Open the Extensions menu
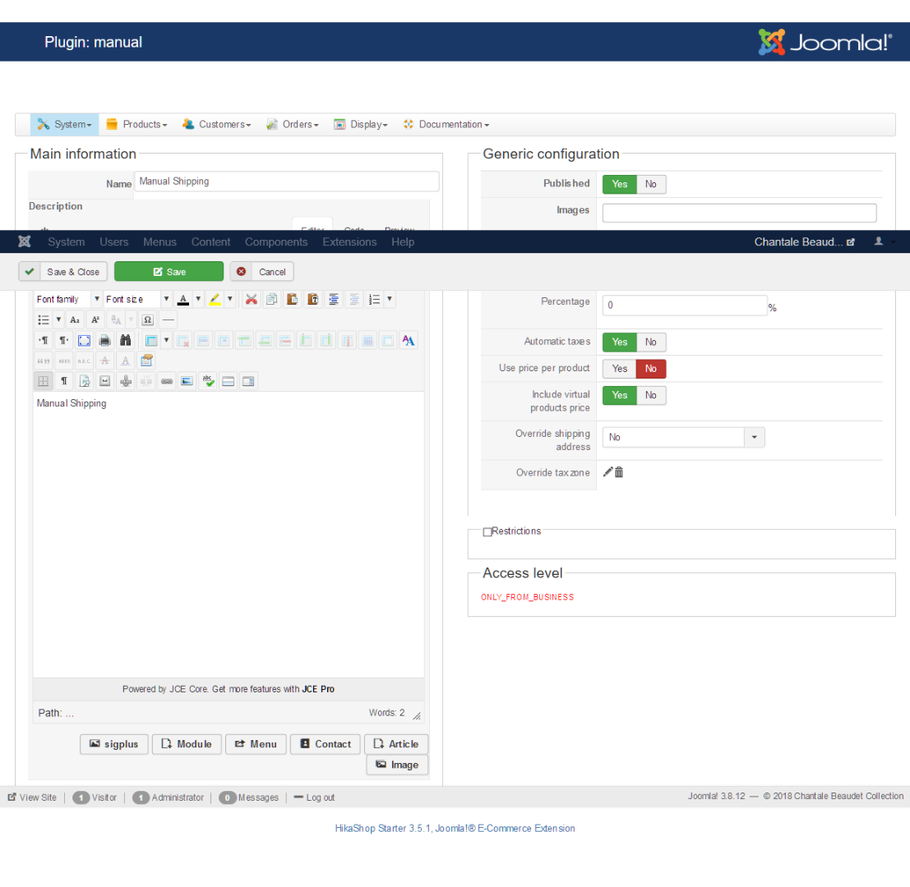The width and height of the screenshot is (910, 887). click(349, 241)
